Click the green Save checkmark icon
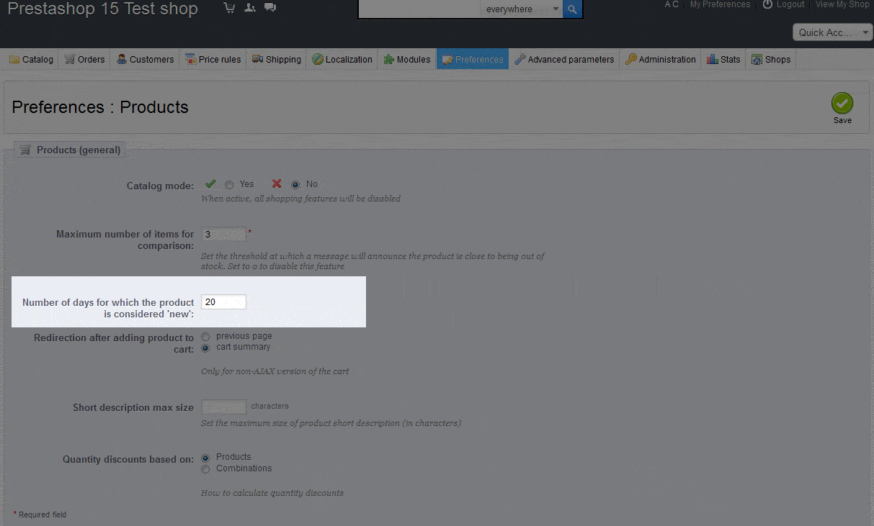Screen dimensions: 874x526 point(842,103)
